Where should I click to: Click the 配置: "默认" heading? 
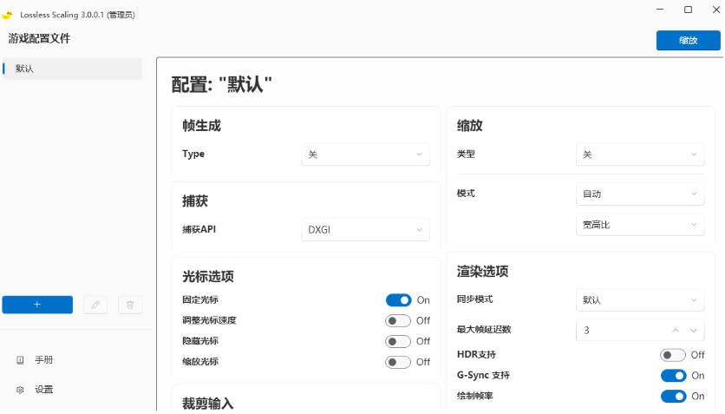pyautogui.click(x=221, y=85)
